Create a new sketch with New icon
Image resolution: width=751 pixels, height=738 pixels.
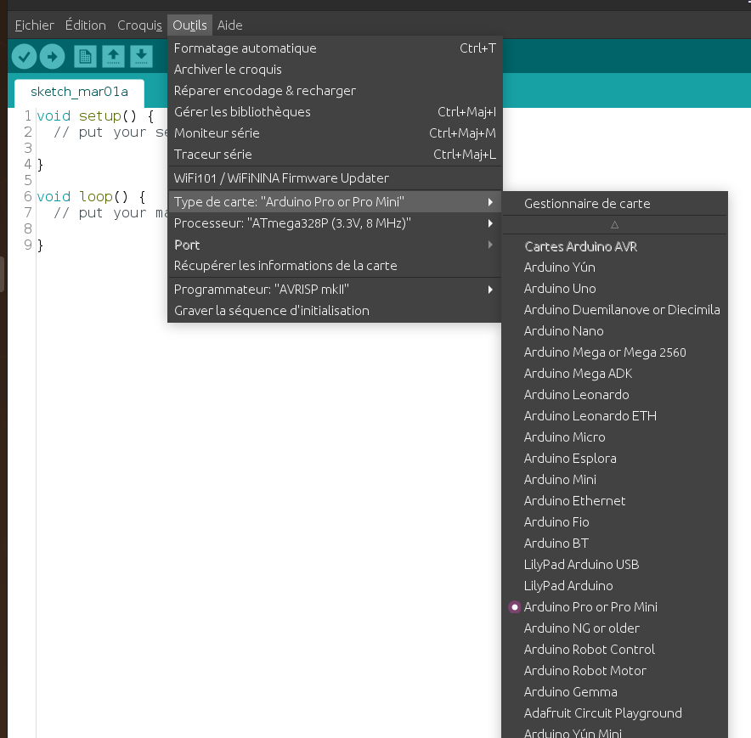pos(85,57)
